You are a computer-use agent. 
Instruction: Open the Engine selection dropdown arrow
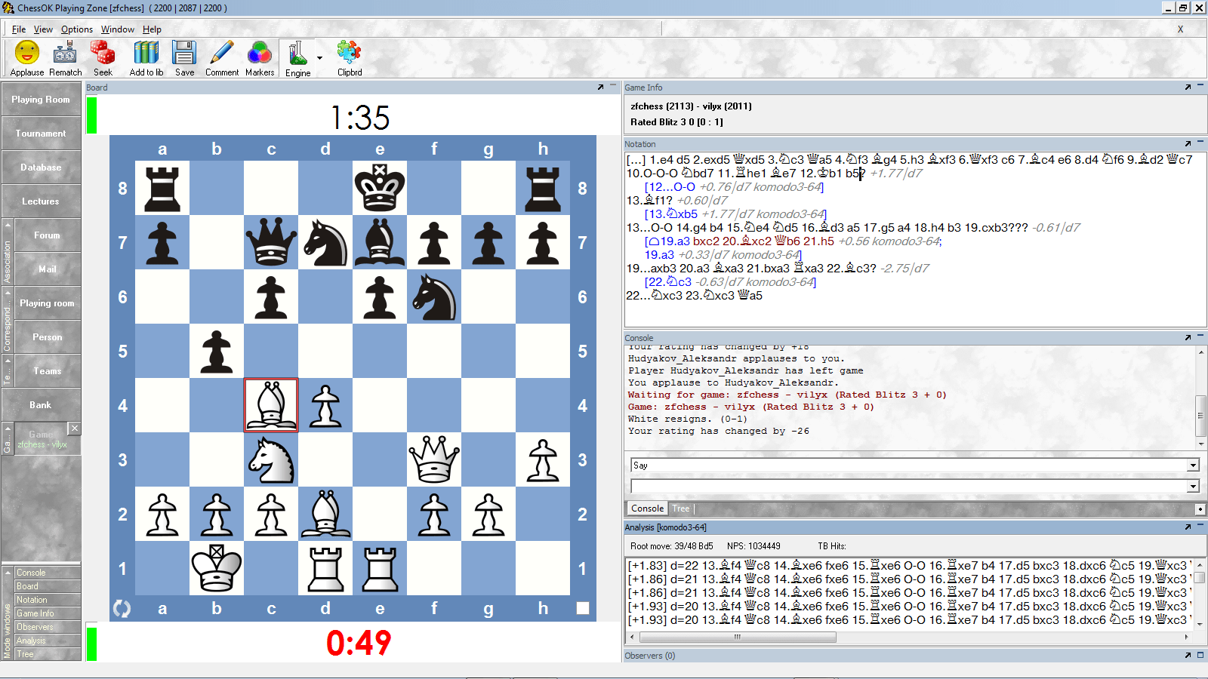coord(319,57)
